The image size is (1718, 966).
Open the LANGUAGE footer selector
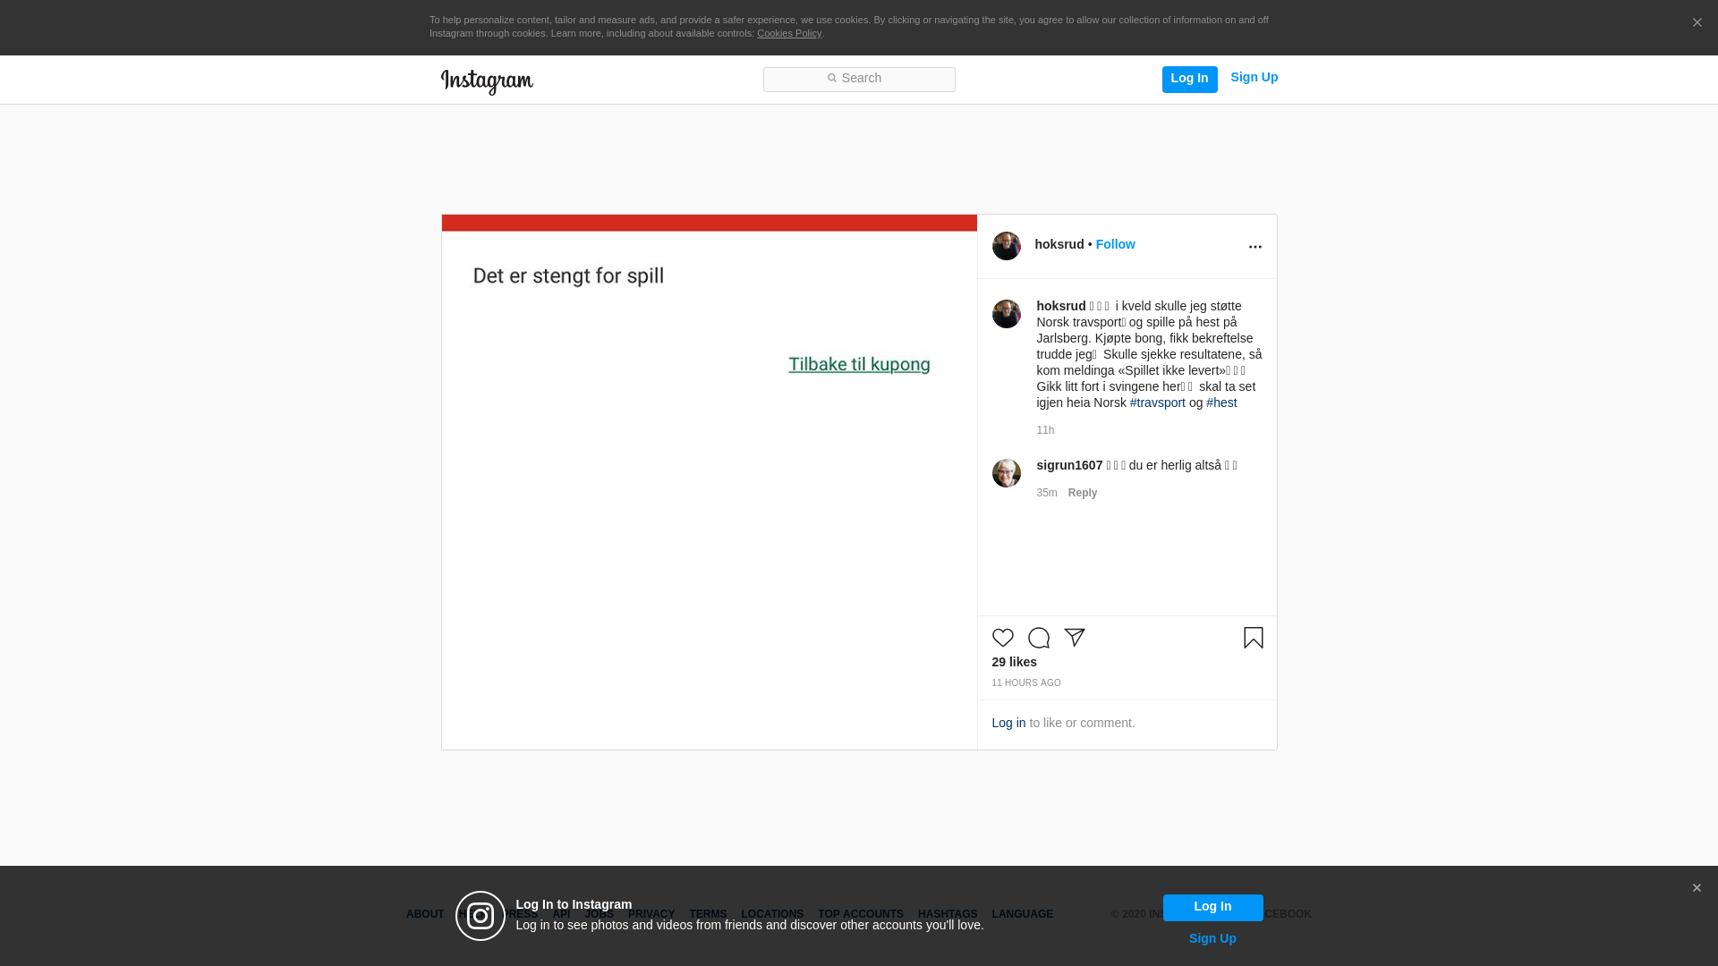coord(1022,914)
